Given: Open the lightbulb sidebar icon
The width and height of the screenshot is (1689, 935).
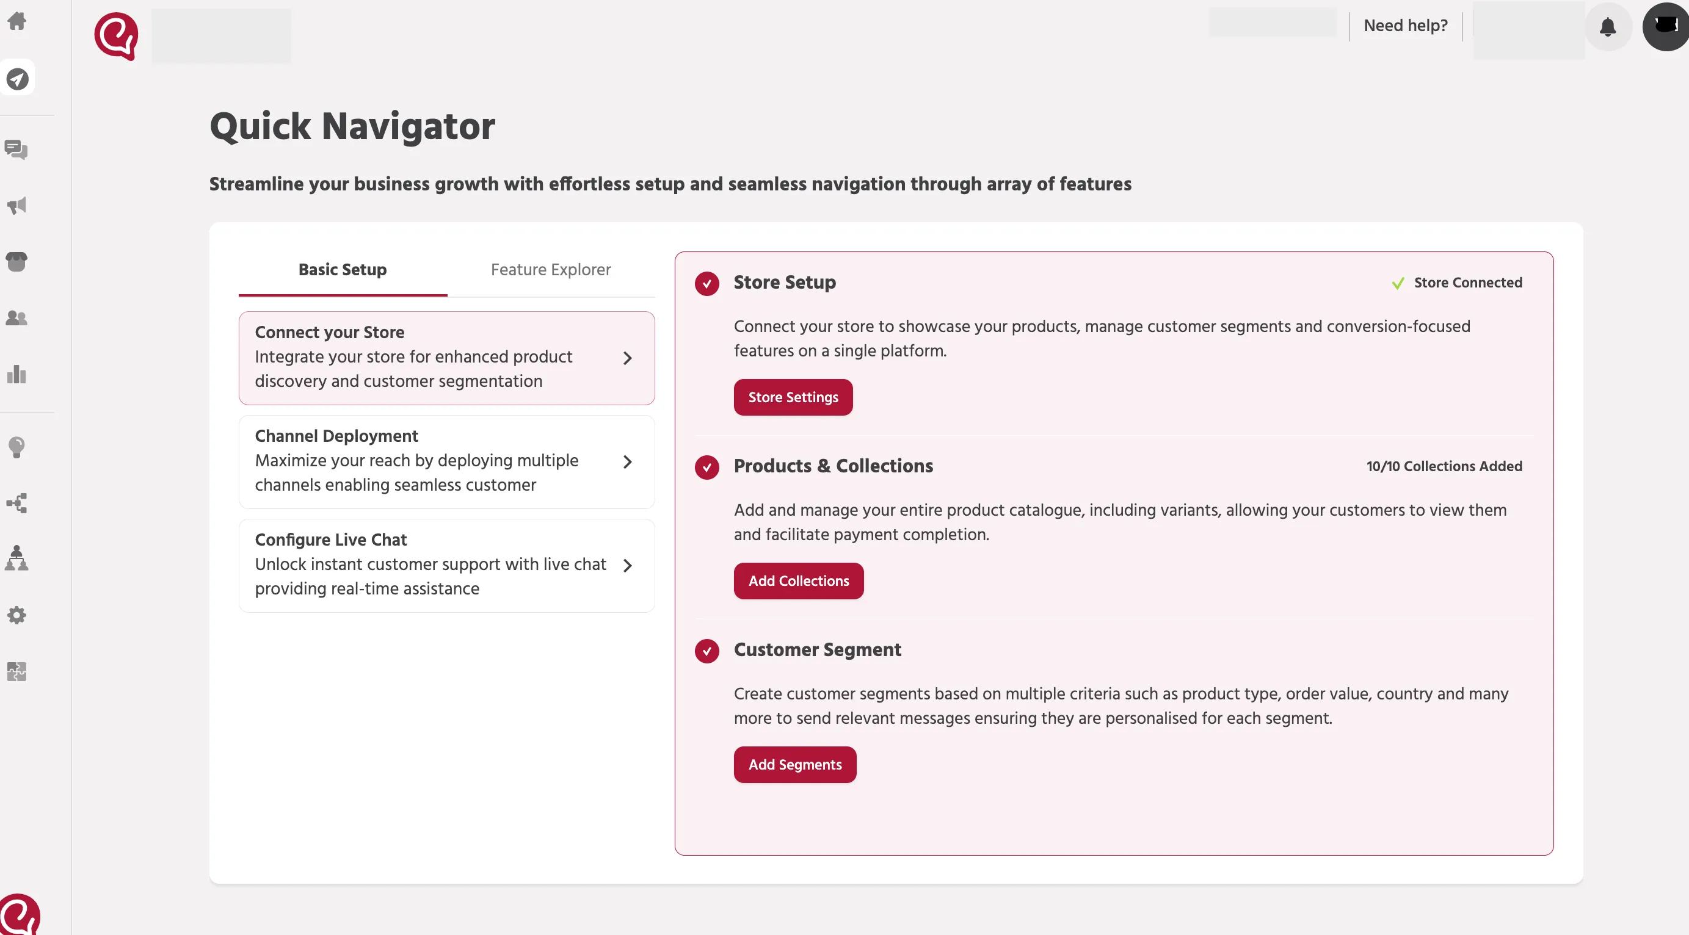Looking at the screenshot, I should pos(16,447).
